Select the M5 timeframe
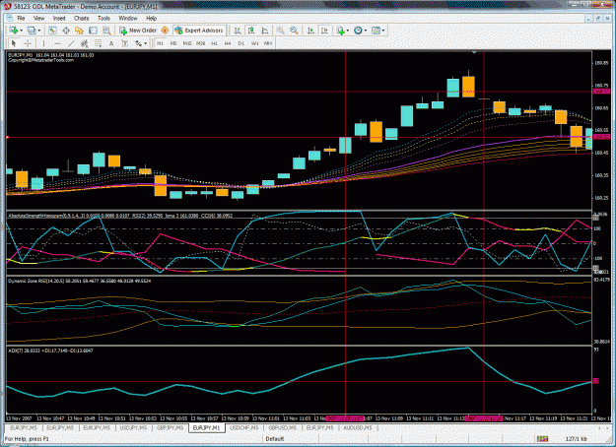Screen dimensions: 616x447 (173, 43)
